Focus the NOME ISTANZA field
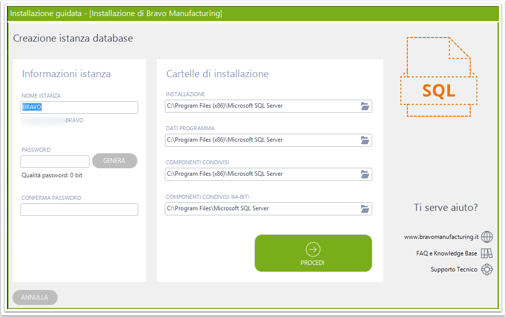506x317 pixels. 79,107
